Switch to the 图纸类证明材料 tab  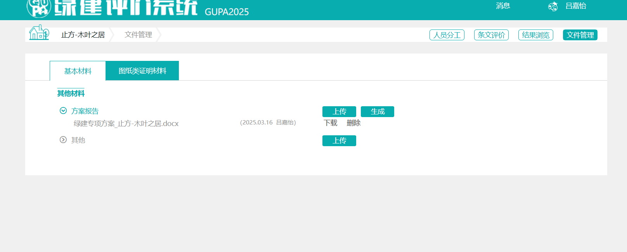tap(142, 71)
